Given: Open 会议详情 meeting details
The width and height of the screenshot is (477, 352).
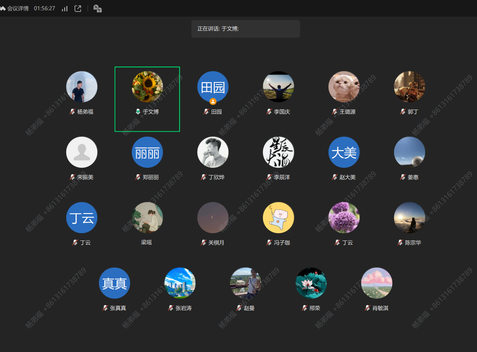Looking at the screenshot, I should point(17,8).
